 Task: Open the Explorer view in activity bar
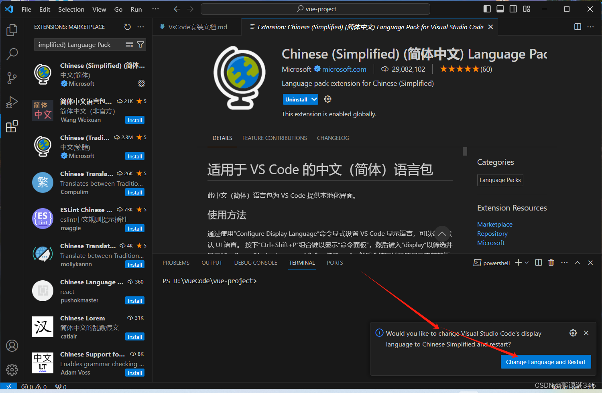(x=12, y=30)
